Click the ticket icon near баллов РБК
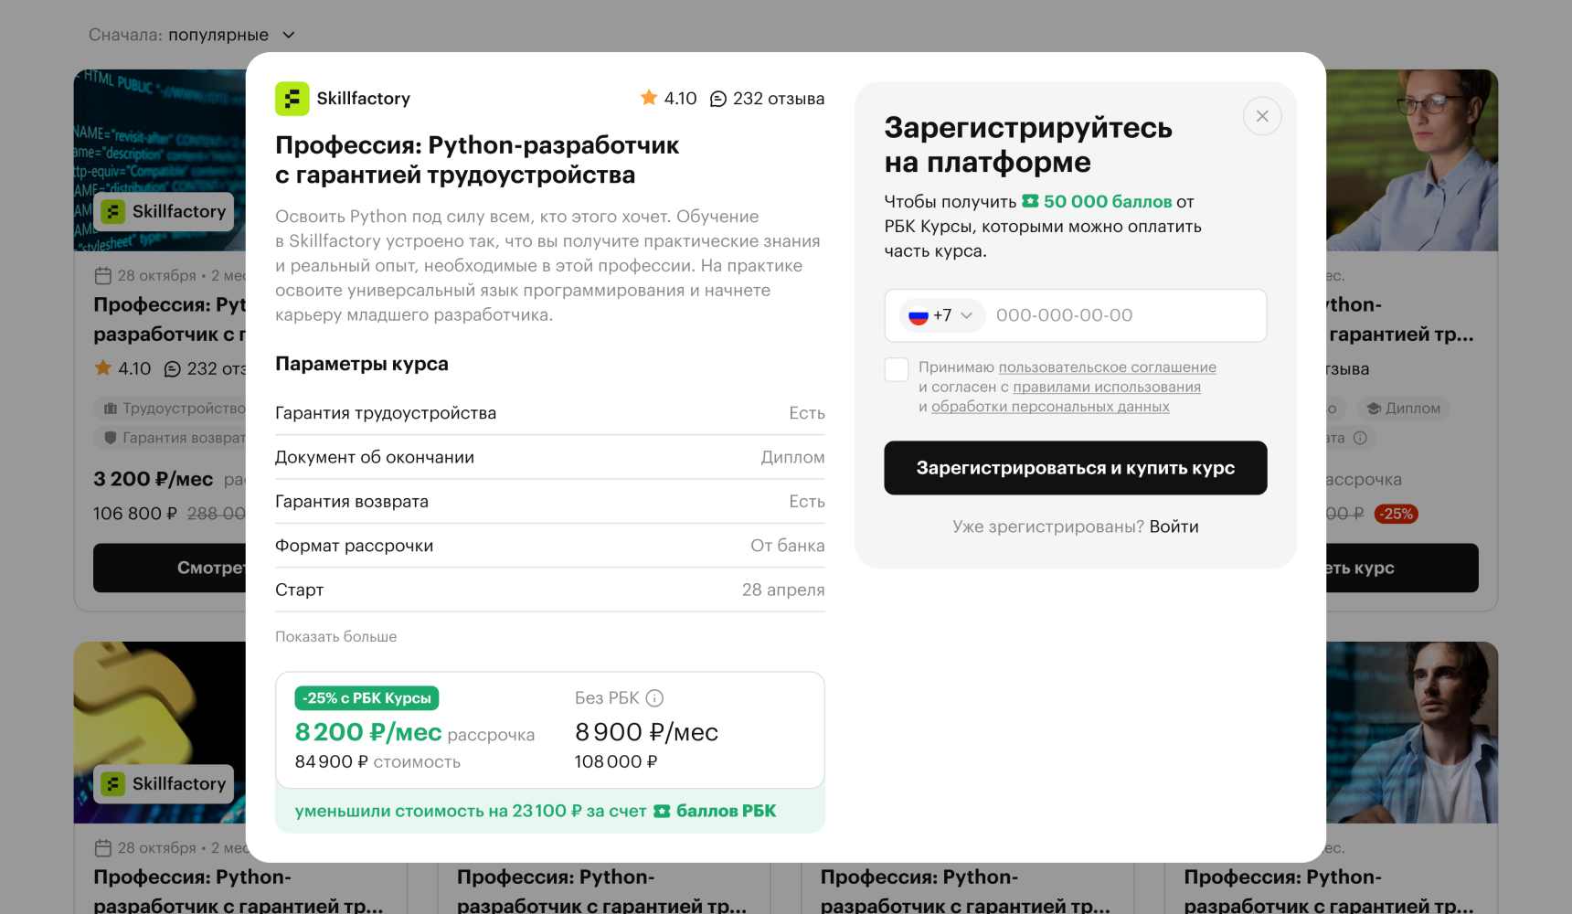 pyautogui.click(x=663, y=812)
